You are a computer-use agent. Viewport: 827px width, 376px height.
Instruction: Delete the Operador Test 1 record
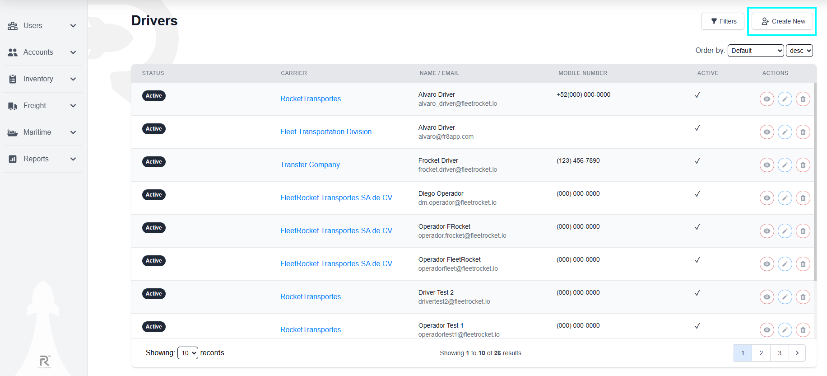click(x=803, y=330)
